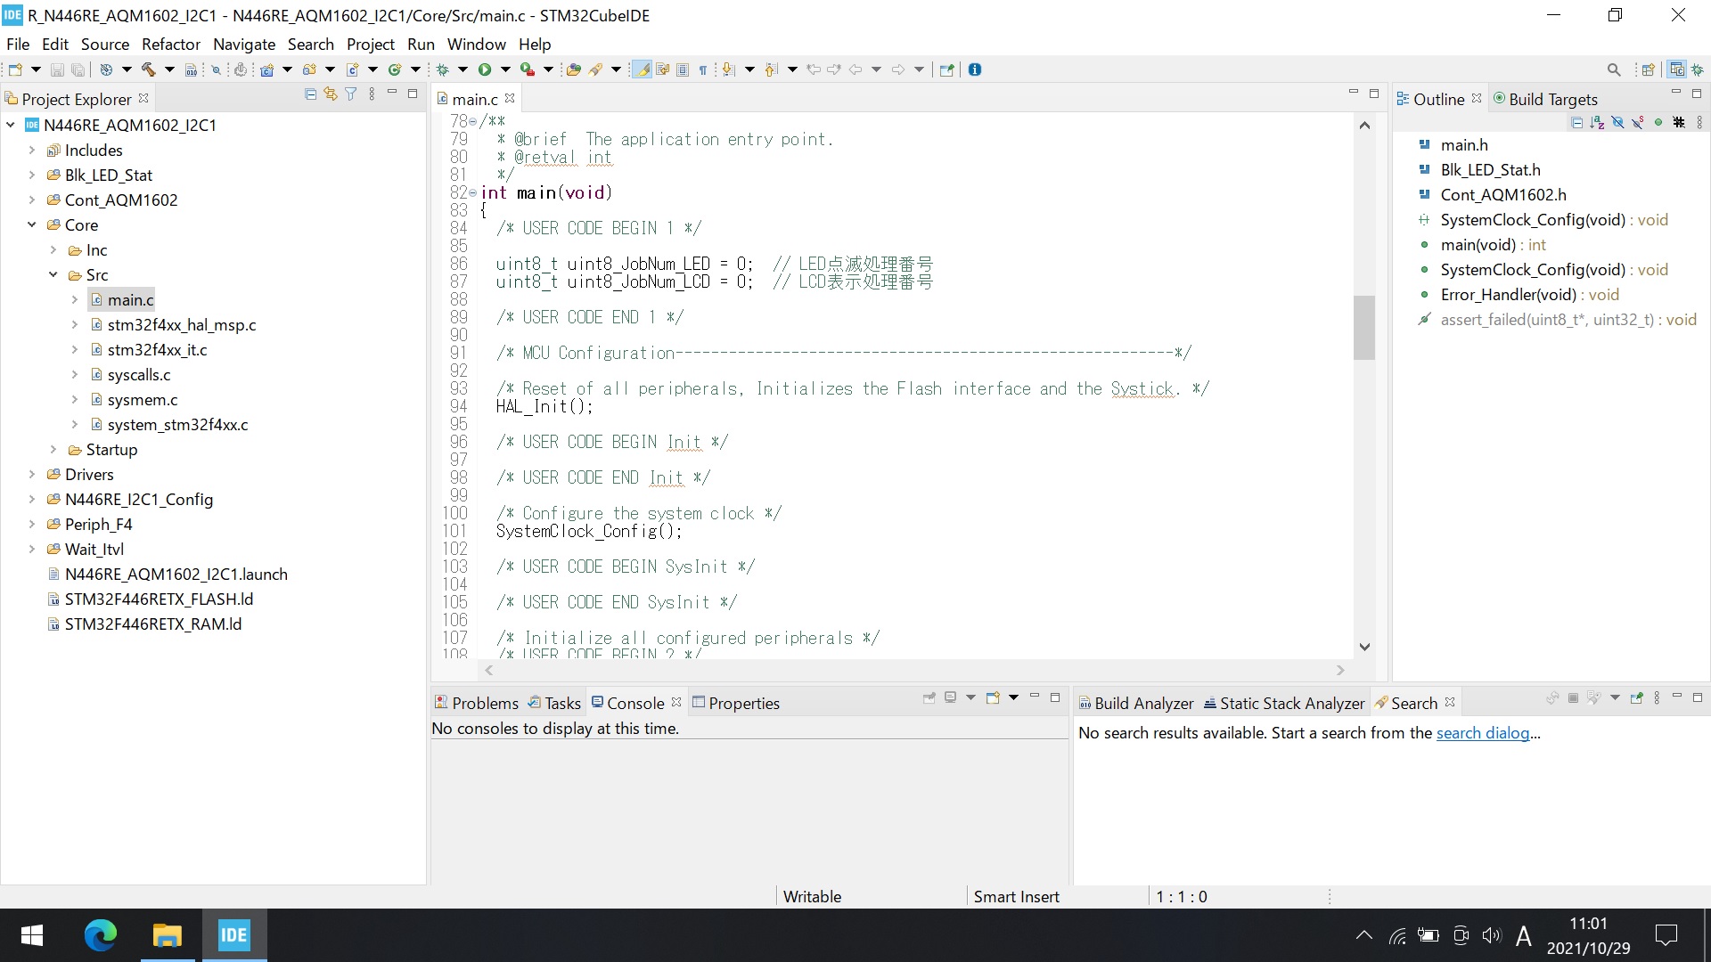Toggle Link with Editor in Project Explorer
The height and width of the screenshot is (962, 1711).
point(331,94)
